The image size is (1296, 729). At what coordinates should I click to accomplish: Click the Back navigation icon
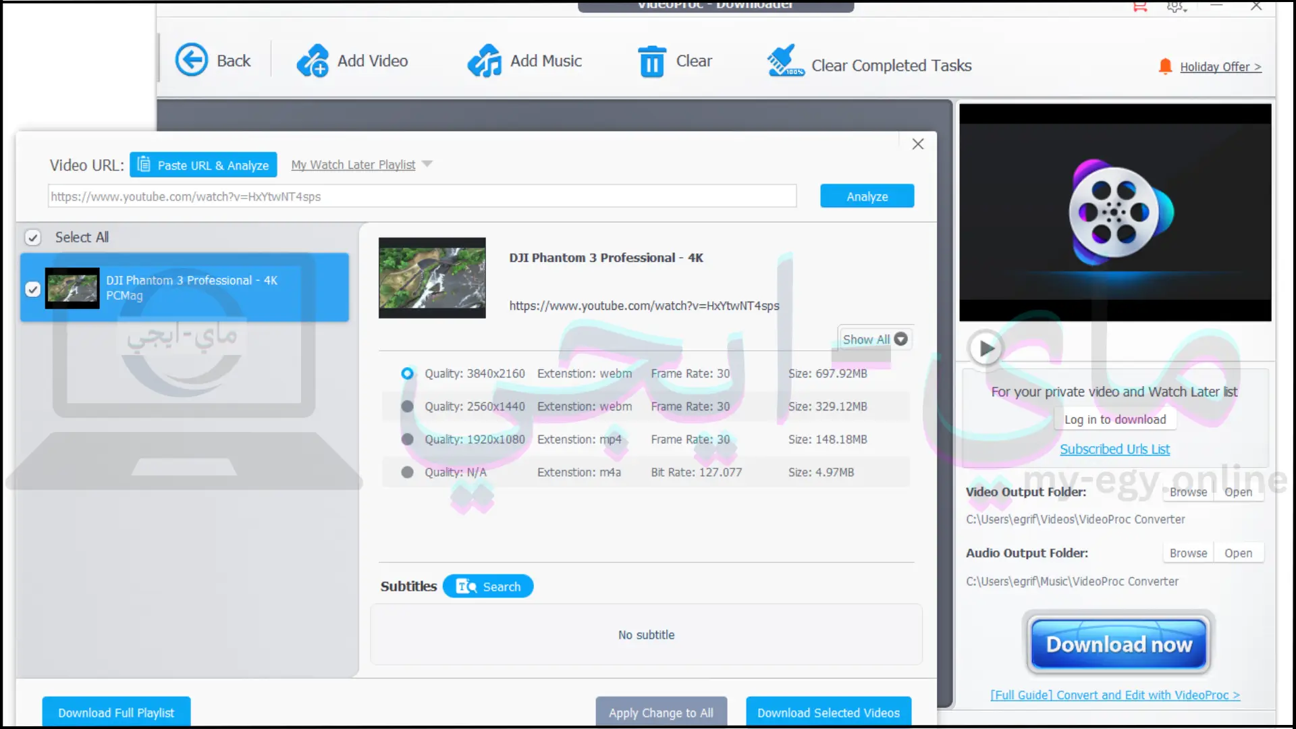point(189,61)
